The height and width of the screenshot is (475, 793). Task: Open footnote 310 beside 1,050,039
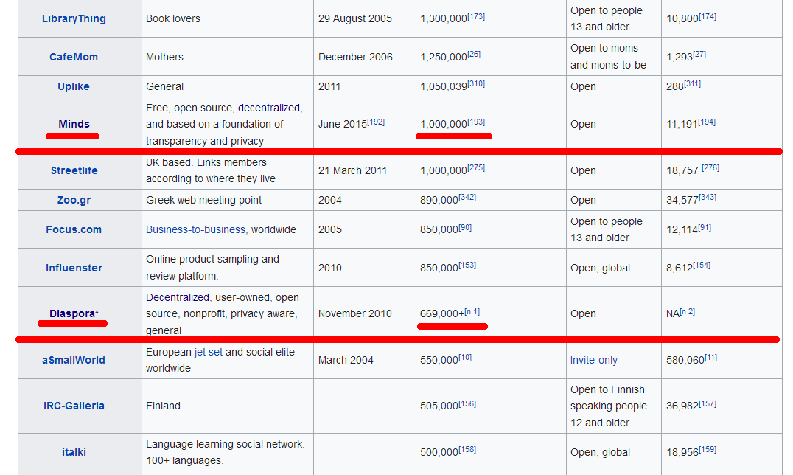pos(476,83)
